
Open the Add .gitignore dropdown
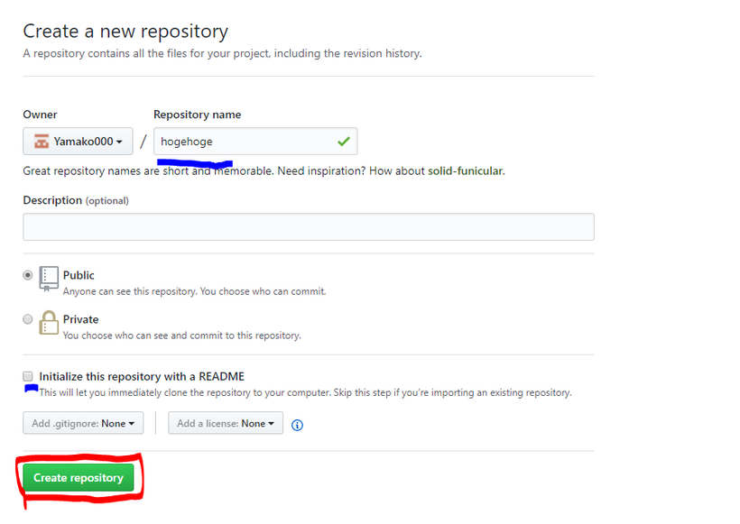click(x=83, y=423)
